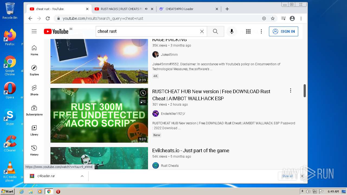Viewport: 347px width, 195px height.
Task: Open Rust Cheats channel avatar
Action: (x=156, y=165)
